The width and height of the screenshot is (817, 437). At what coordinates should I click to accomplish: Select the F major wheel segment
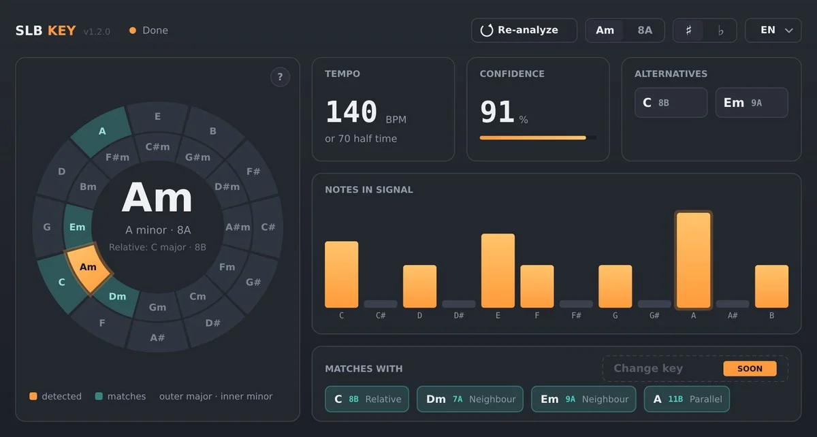(x=102, y=323)
